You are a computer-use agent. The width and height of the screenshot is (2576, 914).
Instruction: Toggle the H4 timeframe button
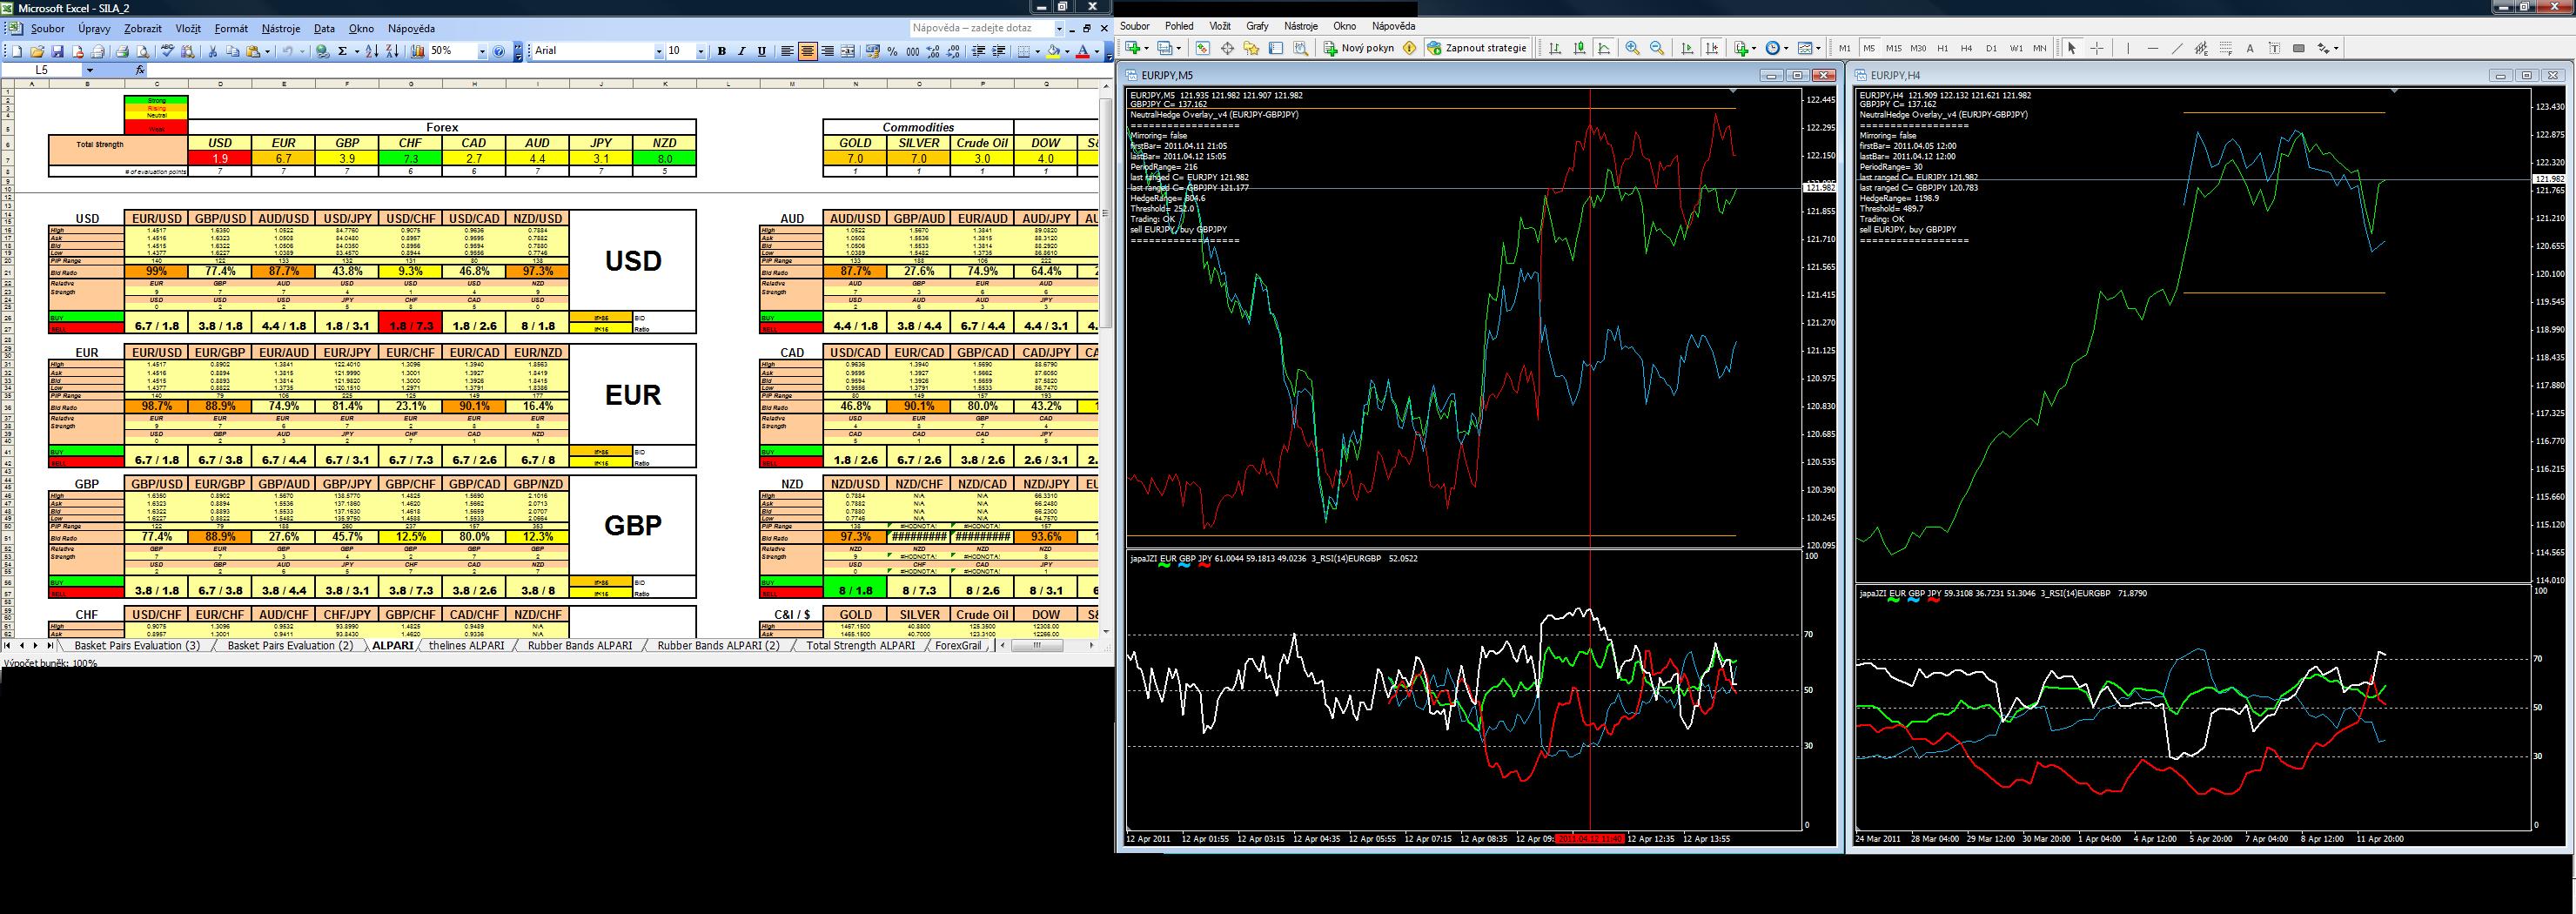(x=1966, y=48)
